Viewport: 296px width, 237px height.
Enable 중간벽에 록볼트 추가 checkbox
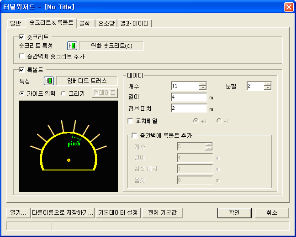point(134,135)
